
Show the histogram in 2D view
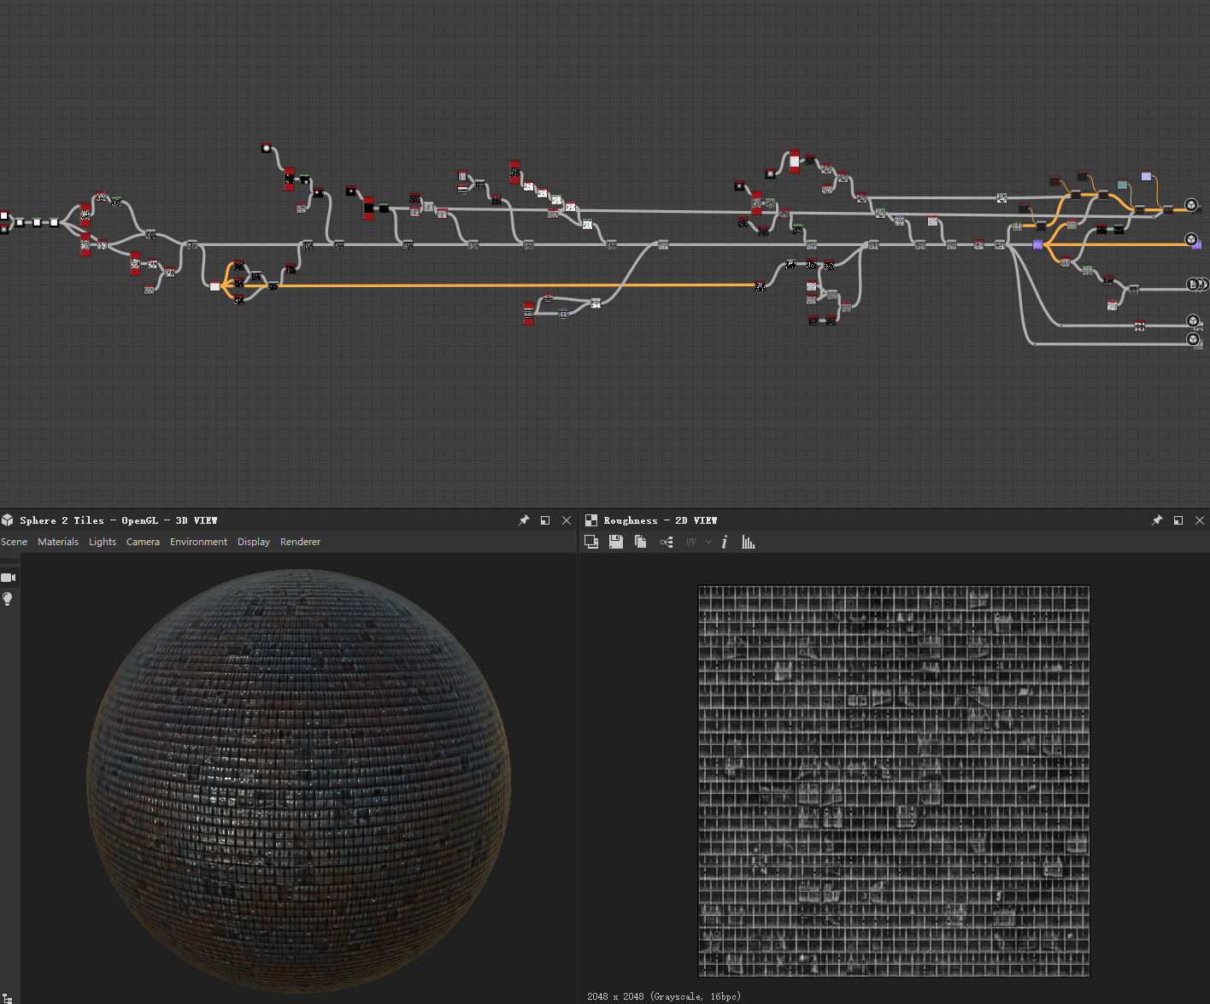point(749,542)
